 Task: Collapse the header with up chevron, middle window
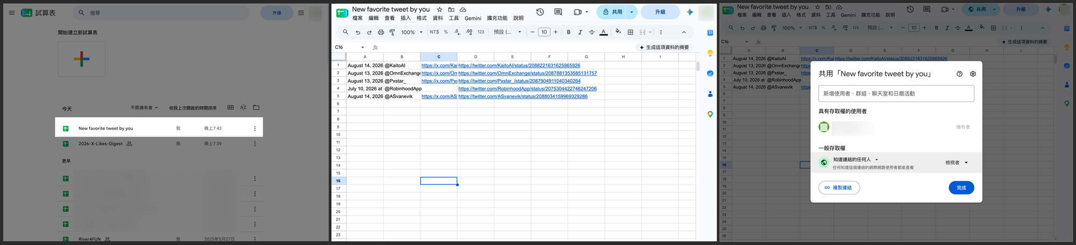point(684,32)
